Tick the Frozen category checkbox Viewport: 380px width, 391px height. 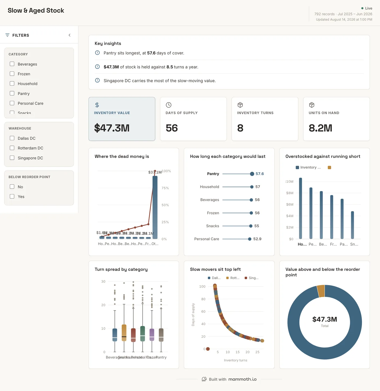coord(12,74)
